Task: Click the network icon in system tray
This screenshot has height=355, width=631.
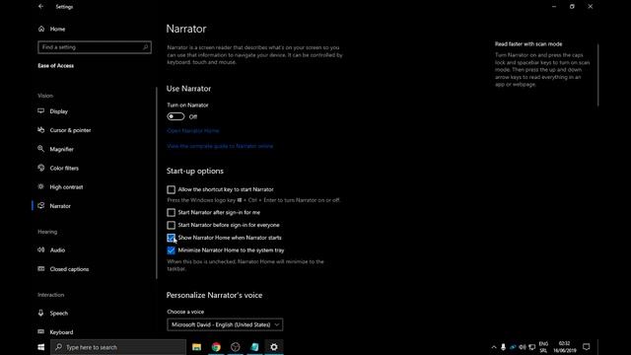Action: pos(532,347)
